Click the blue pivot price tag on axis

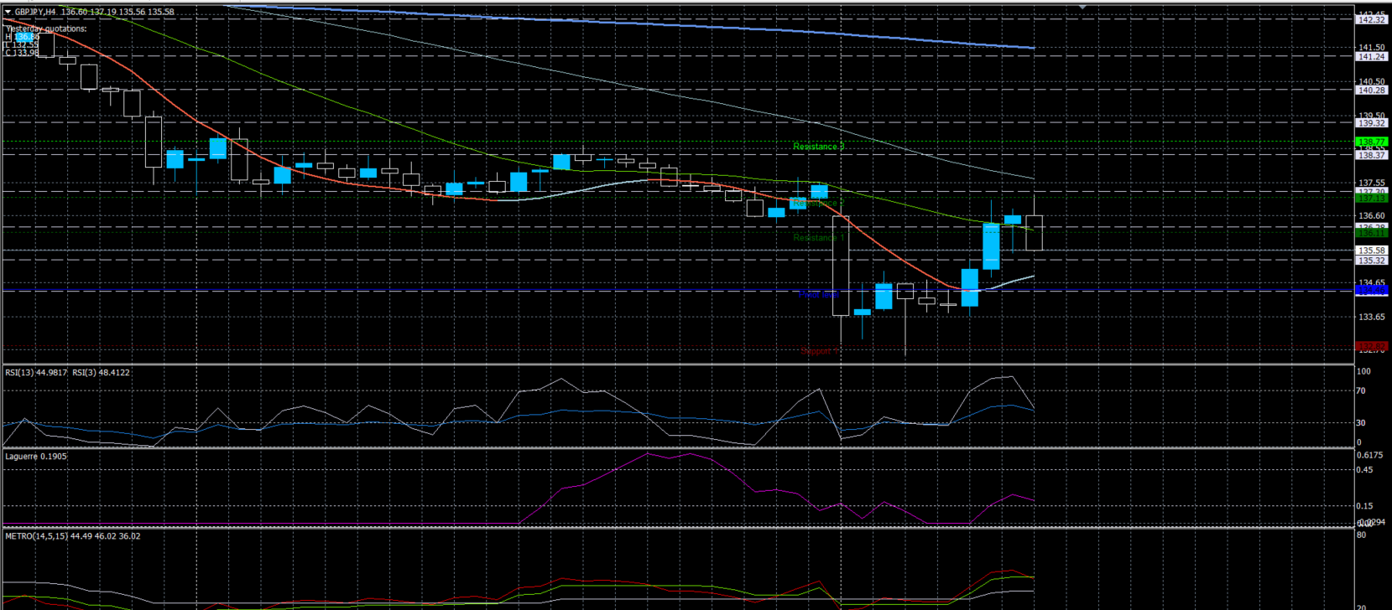click(x=1372, y=290)
